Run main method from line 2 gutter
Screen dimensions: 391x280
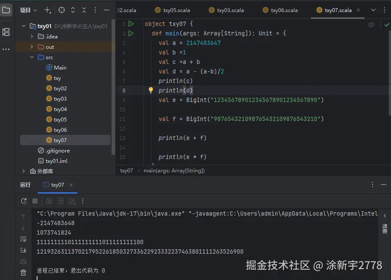131,33
